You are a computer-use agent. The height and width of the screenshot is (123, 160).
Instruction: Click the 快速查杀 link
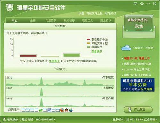pos(54,61)
